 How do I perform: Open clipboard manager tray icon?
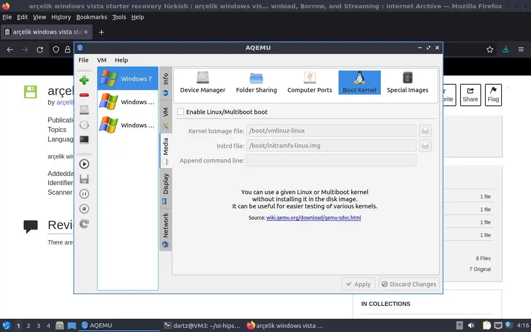tap(487, 325)
